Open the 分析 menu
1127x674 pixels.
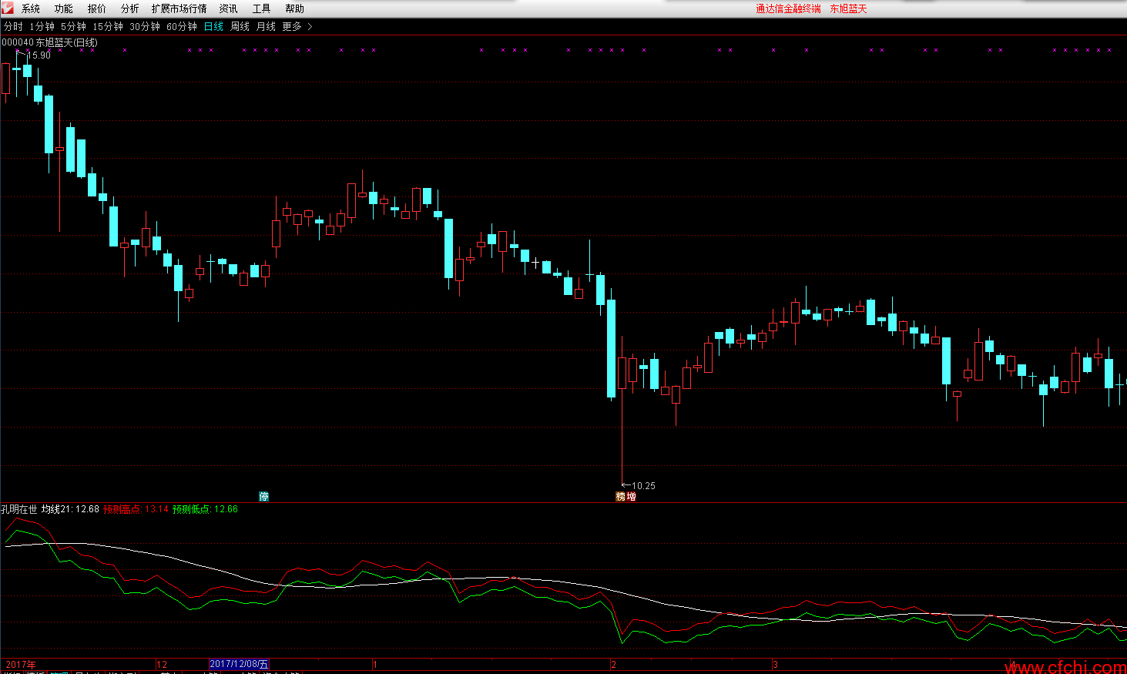coord(130,8)
